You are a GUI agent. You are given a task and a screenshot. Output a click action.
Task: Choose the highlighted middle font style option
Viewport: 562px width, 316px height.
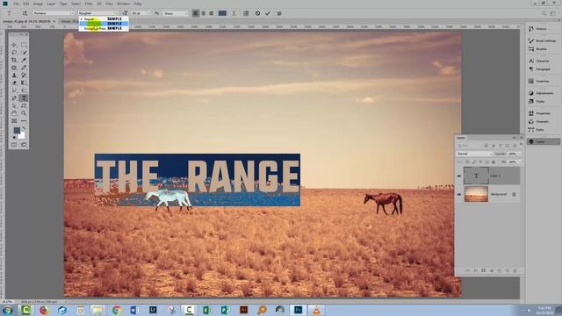[104, 24]
